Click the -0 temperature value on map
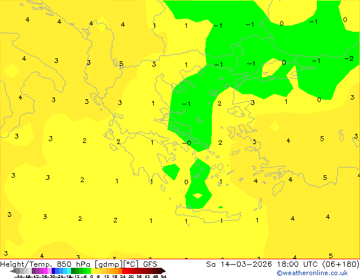Screen dimensions: 360x278 [186, 143]
